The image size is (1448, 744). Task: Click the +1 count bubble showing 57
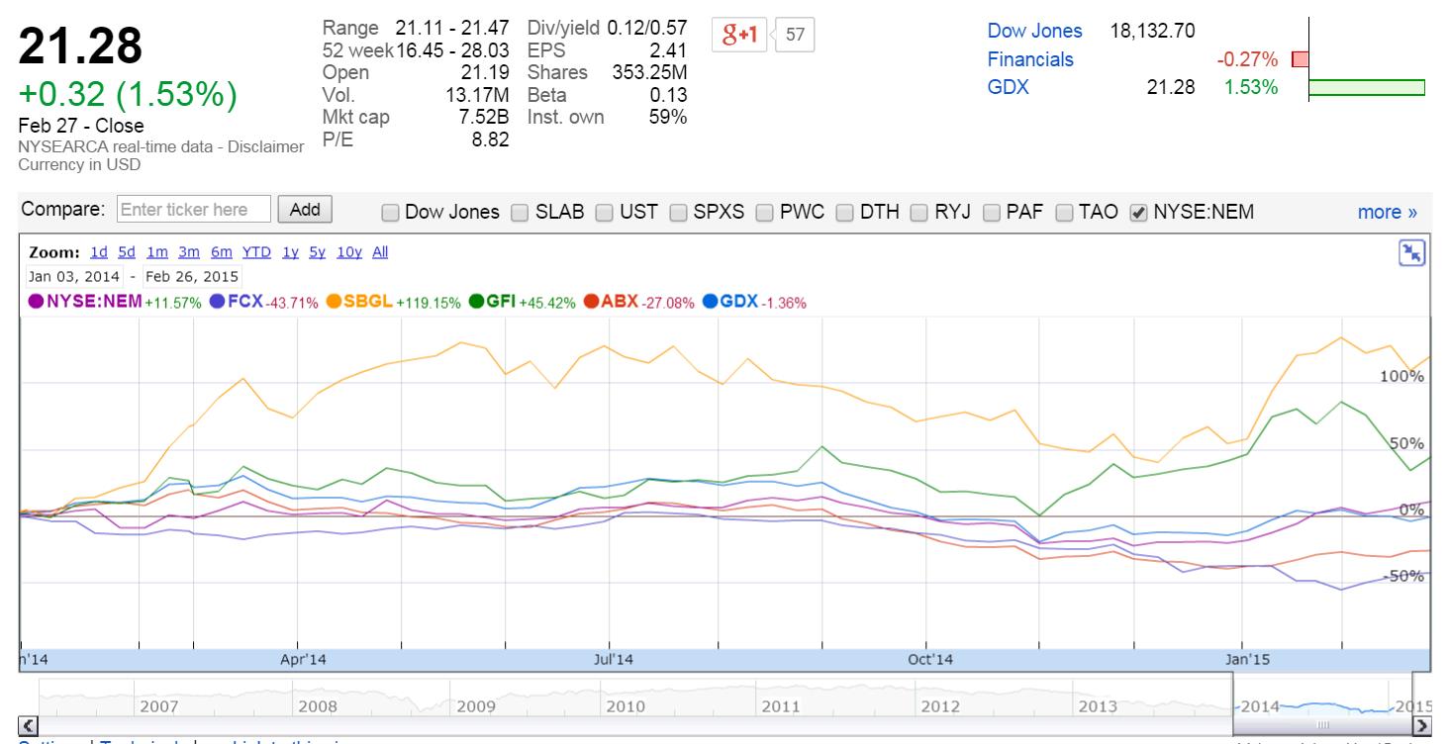coord(794,35)
